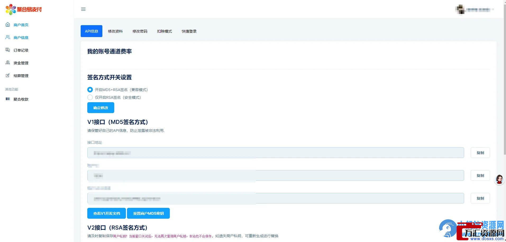Screen dimensions: 506x242
Task: Switch to the 修改密码 tab
Action: click(140, 31)
